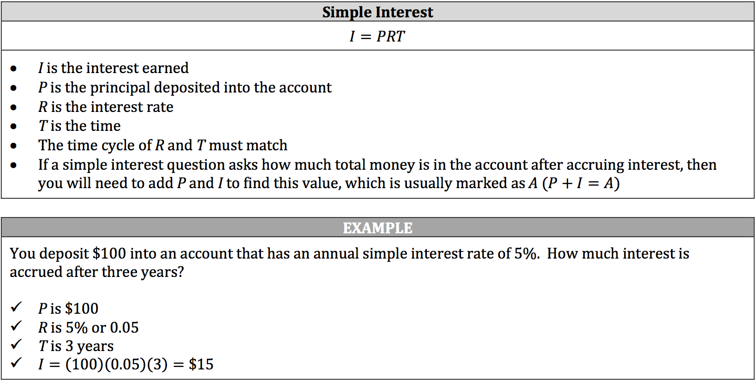Click the text "accrued after three years?"
The width and height of the screenshot is (756, 381).
pyautogui.click(x=97, y=273)
